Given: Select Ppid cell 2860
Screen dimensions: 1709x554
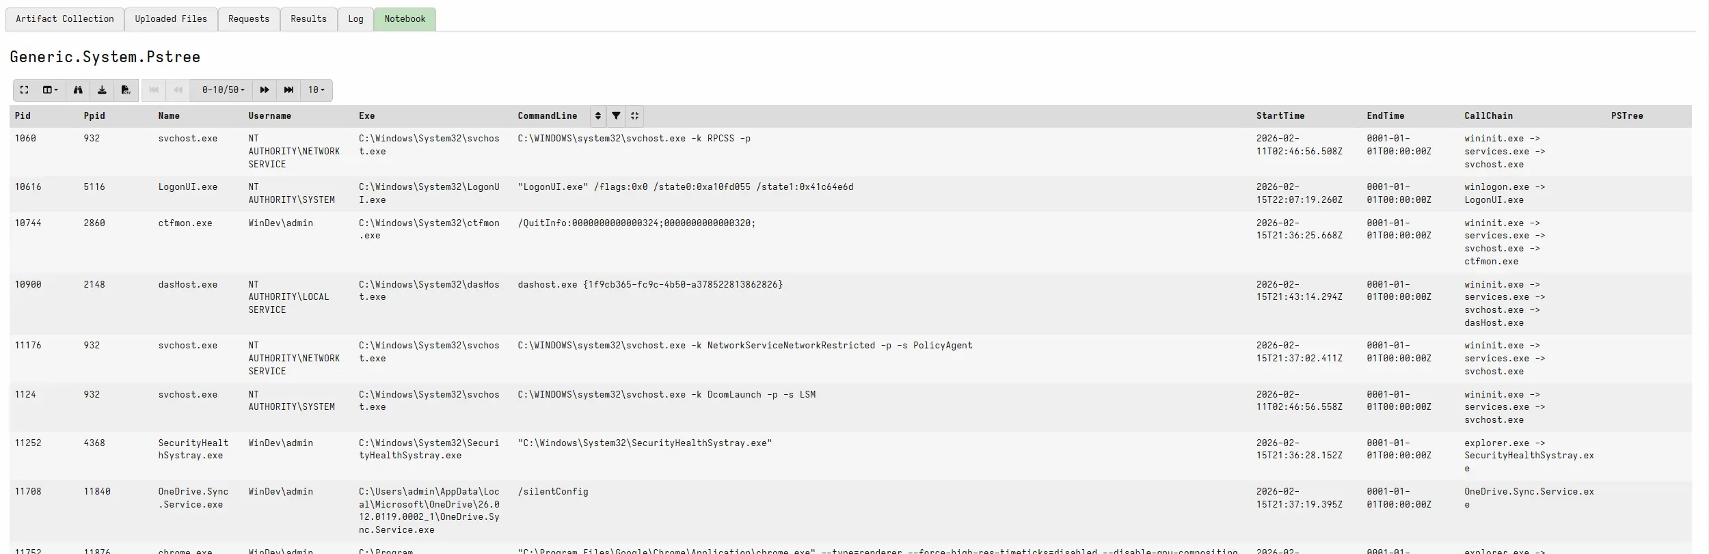Looking at the screenshot, I should 94,223.
